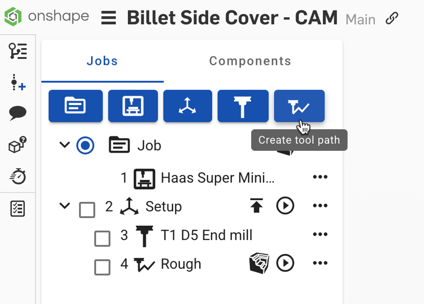The width and height of the screenshot is (424, 304).
Task: Open the Haas Super Mini options menu
Action: click(320, 177)
